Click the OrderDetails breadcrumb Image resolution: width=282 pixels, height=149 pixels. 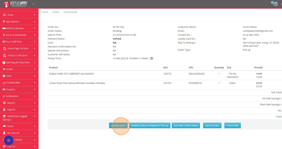(70, 12)
